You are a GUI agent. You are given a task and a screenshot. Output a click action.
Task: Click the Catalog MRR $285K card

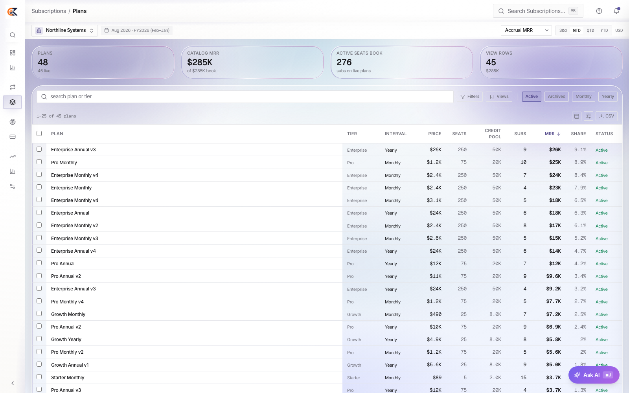252,62
